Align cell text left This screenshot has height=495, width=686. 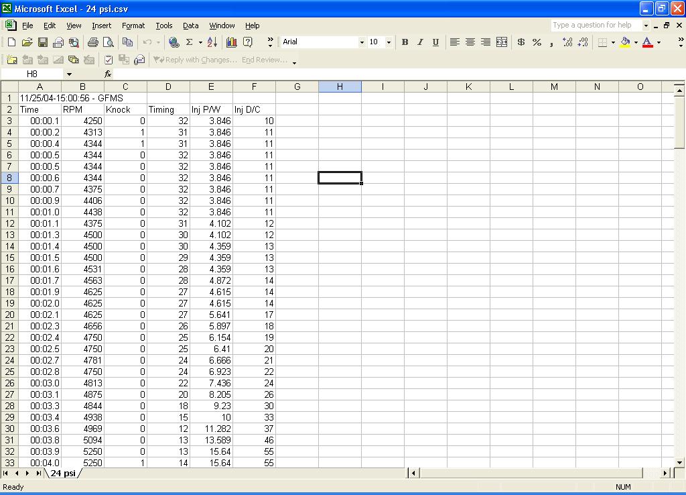(455, 42)
